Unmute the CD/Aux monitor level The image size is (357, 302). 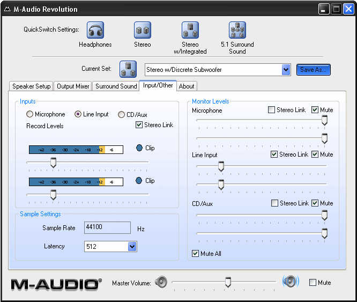tap(315, 203)
